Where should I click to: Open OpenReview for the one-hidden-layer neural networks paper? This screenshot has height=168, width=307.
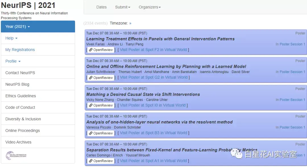[x=100, y=133]
